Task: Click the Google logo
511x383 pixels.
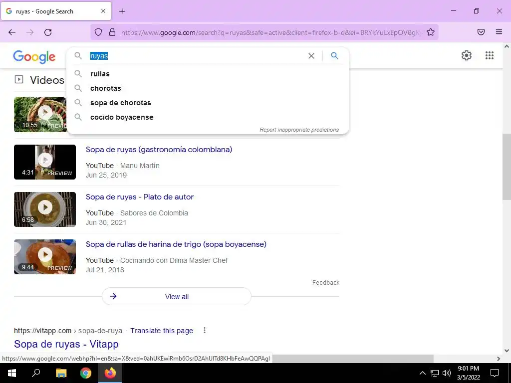Action: click(34, 57)
